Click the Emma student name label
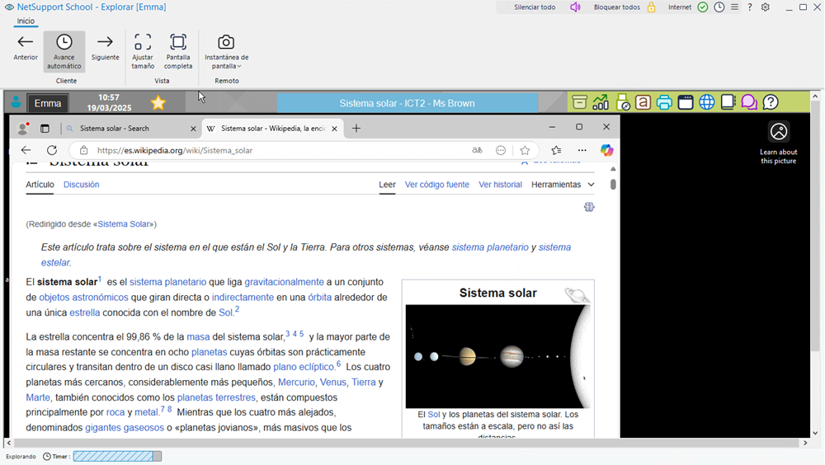This screenshot has height=465, width=825. (48, 103)
